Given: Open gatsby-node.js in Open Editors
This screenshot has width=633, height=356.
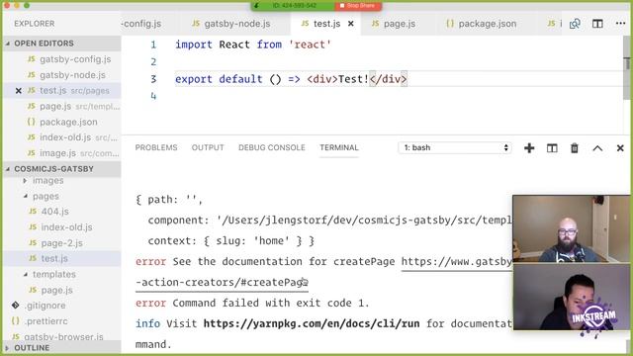Looking at the screenshot, I should click(72, 75).
